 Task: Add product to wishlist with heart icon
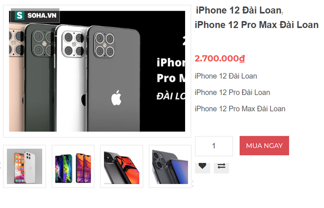[202, 166]
